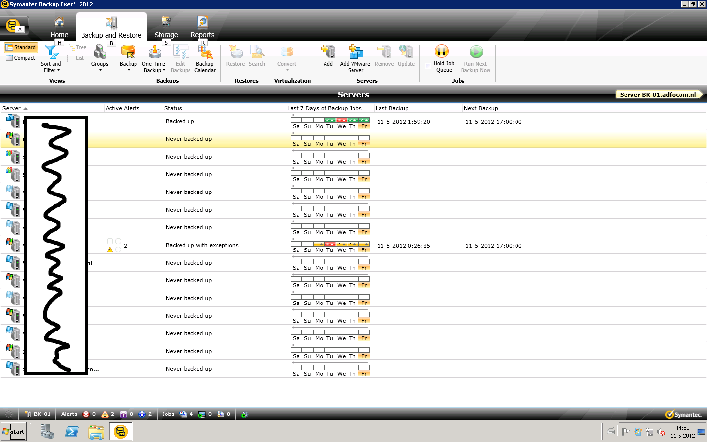Click the volume icon in system tray

pyautogui.click(x=661, y=432)
